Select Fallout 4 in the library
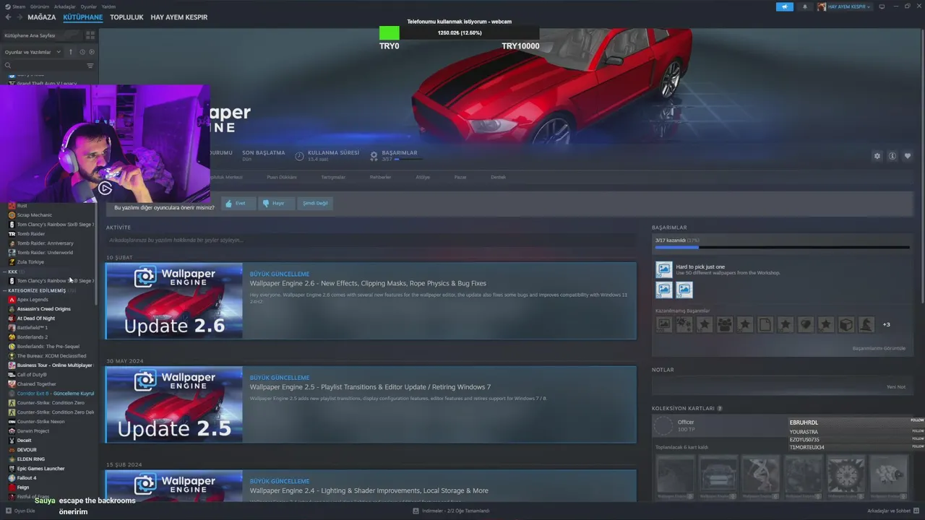 27,478
